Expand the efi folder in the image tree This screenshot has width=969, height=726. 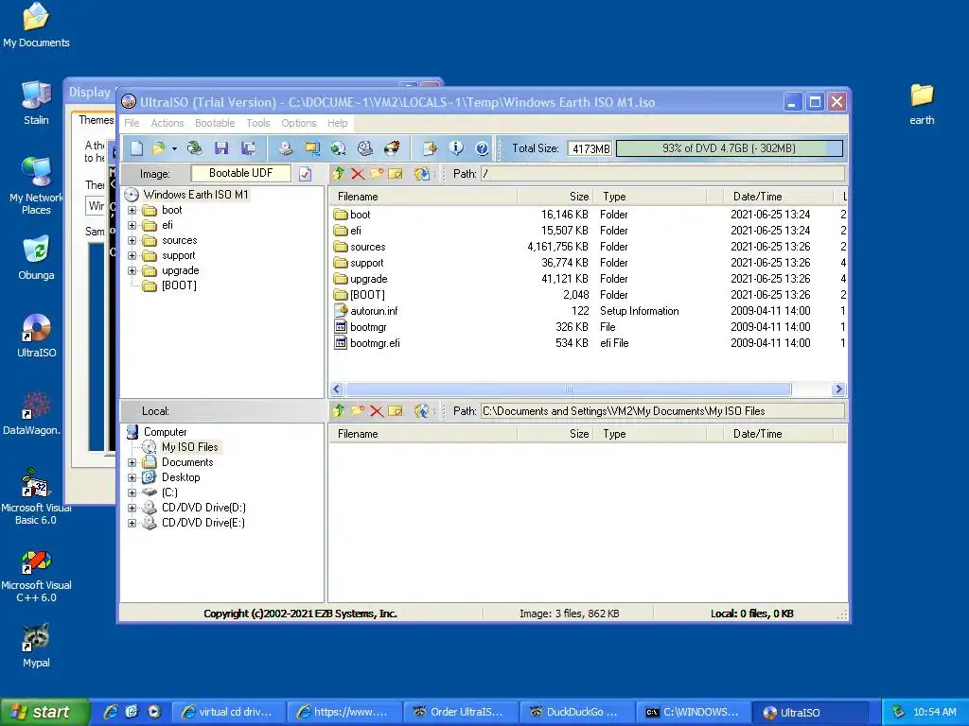point(132,225)
